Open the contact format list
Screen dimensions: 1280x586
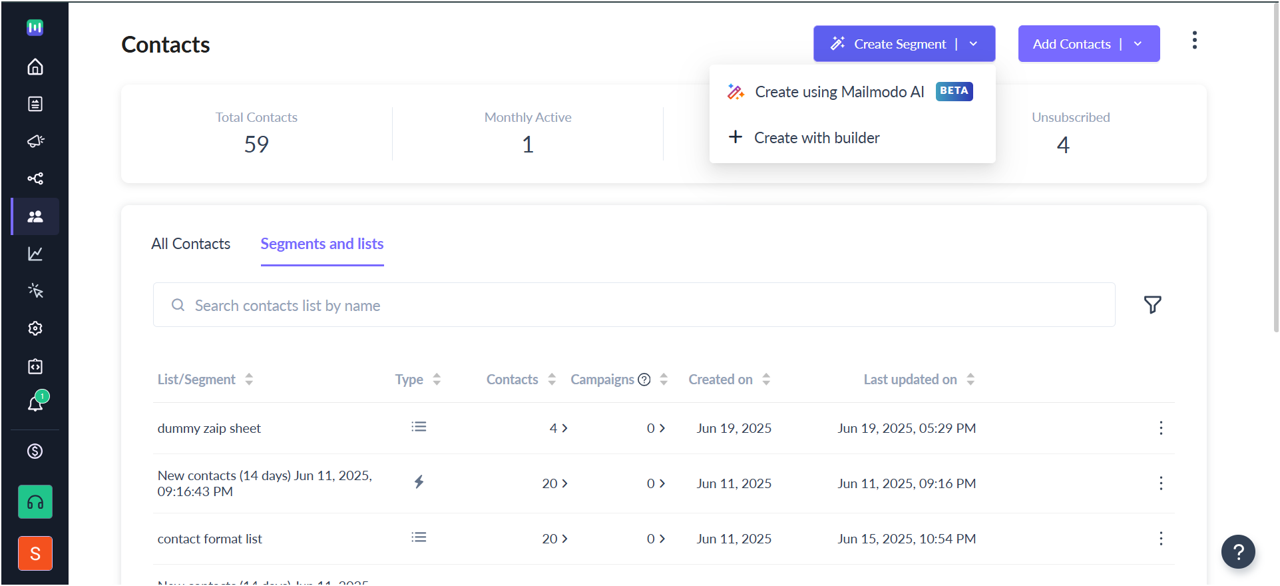(210, 539)
